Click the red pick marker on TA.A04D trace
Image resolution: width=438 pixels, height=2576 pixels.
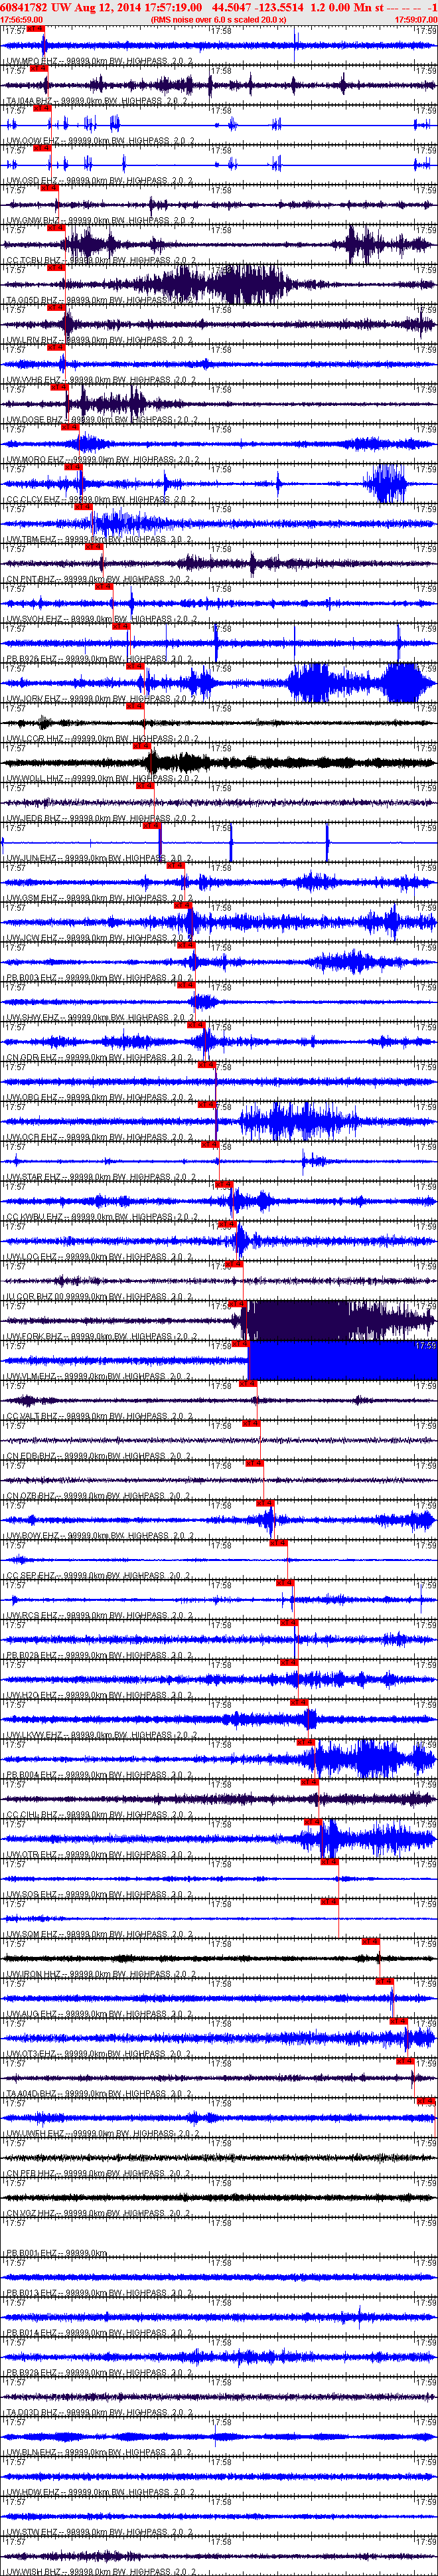coord(406,2062)
